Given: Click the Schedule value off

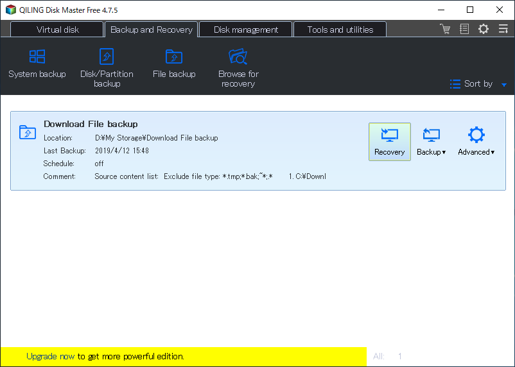Looking at the screenshot, I should pos(99,164).
